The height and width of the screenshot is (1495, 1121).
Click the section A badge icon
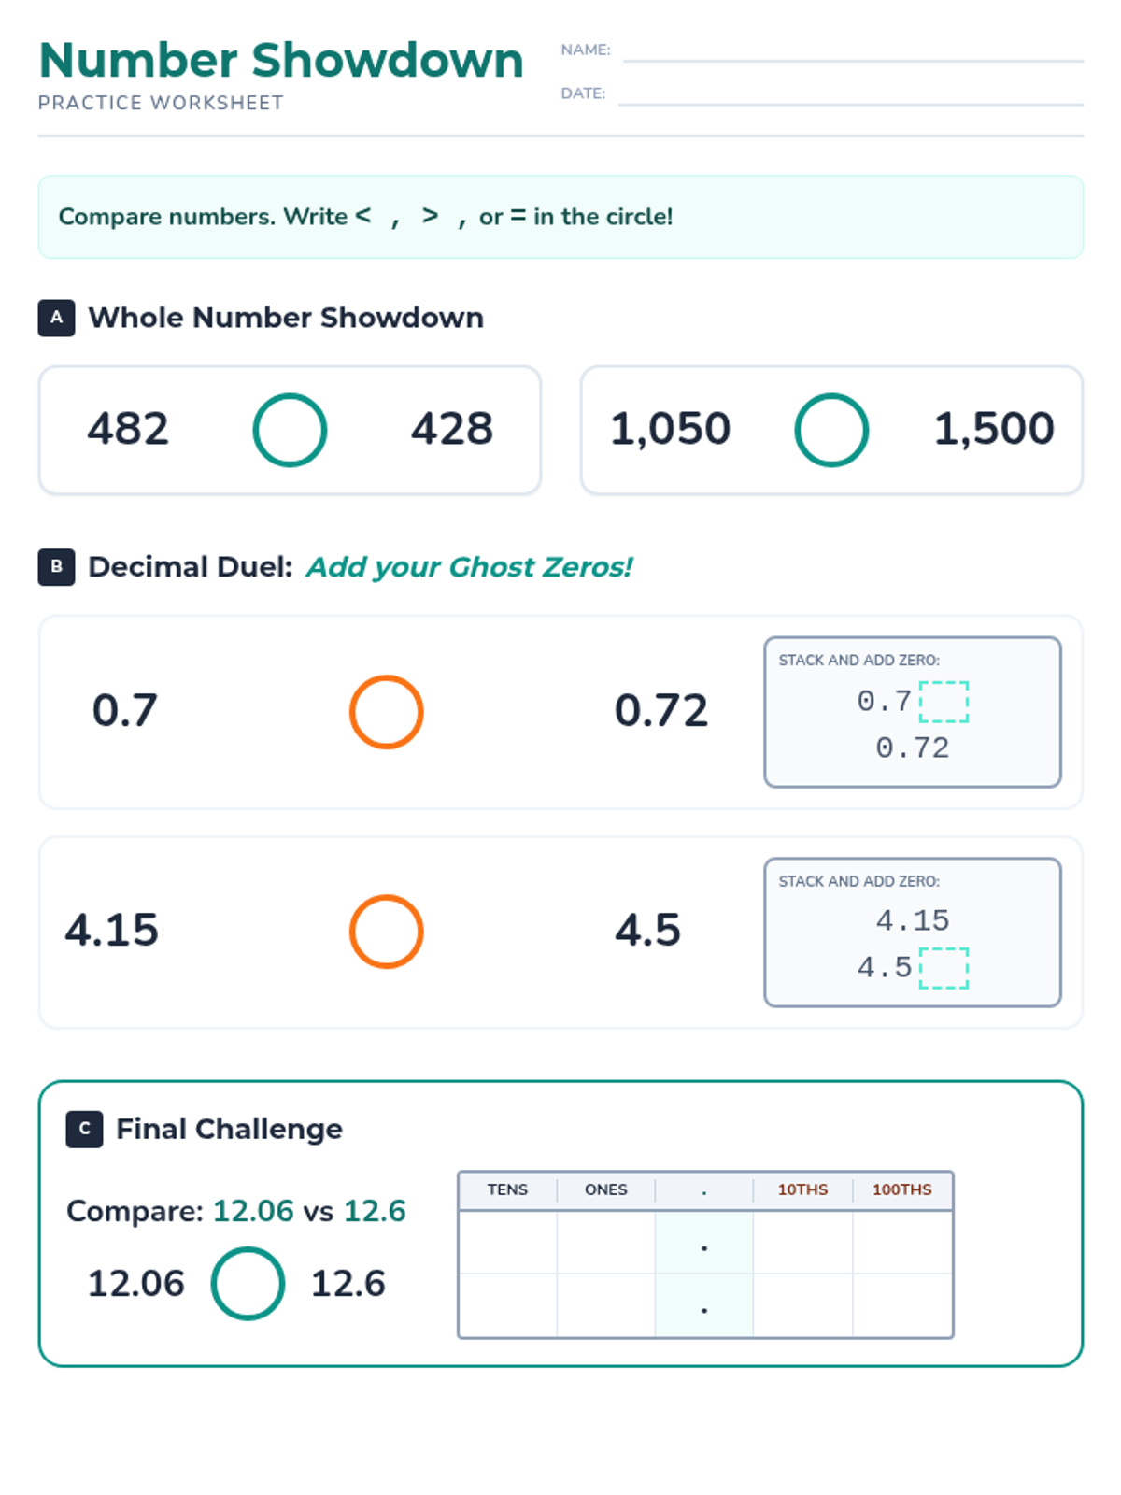click(x=56, y=318)
